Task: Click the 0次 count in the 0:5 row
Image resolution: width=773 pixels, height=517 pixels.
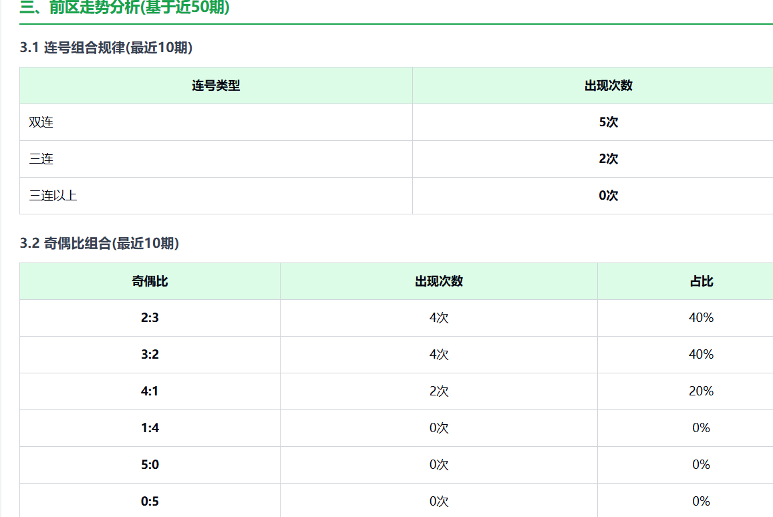Action: [x=438, y=502]
